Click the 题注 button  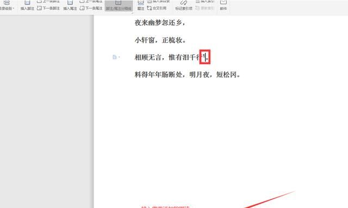click(x=141, y=5)
